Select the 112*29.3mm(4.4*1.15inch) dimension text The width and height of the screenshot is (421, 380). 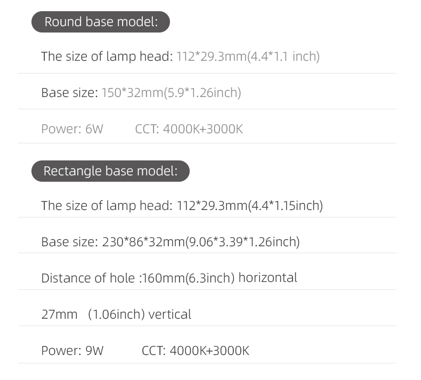pos(249,205)
